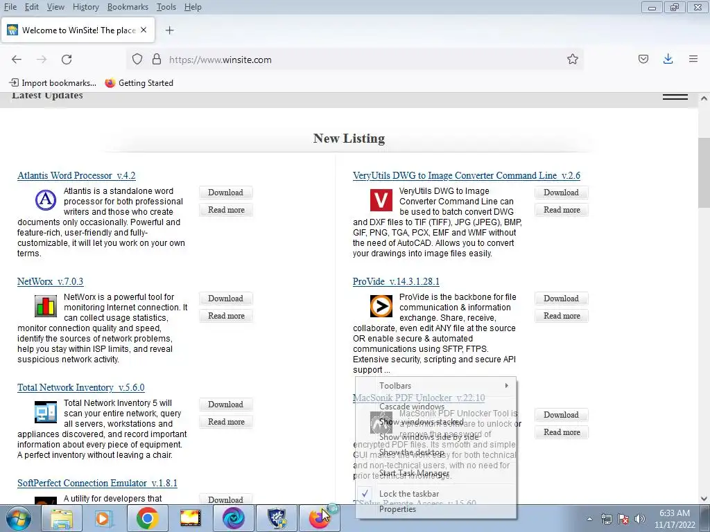Click the network tray icon
710x532 pixels.
606,519
